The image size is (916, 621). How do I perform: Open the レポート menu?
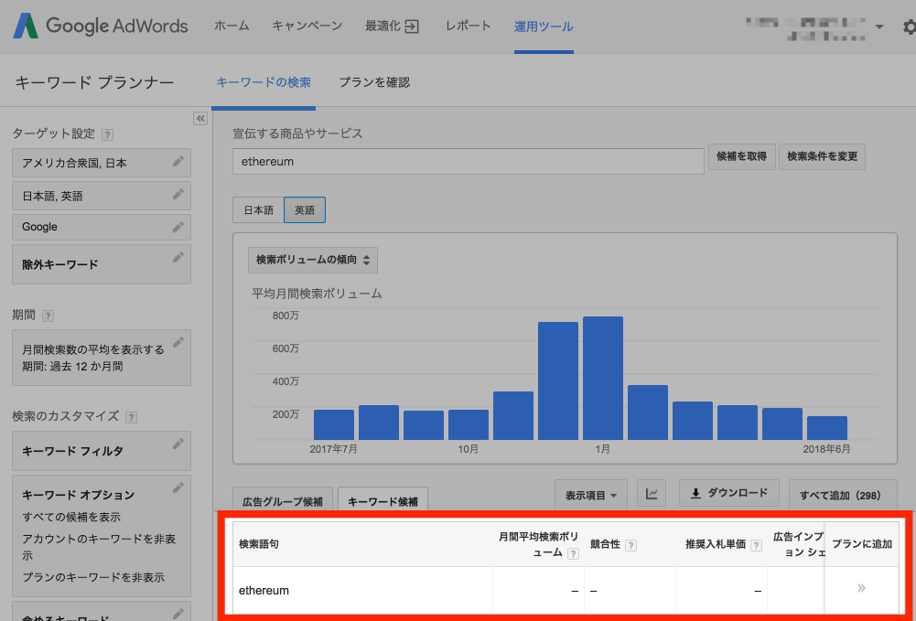tap(468, 27)
